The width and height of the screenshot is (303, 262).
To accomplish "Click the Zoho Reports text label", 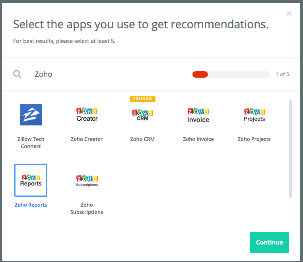I will 31,205.
